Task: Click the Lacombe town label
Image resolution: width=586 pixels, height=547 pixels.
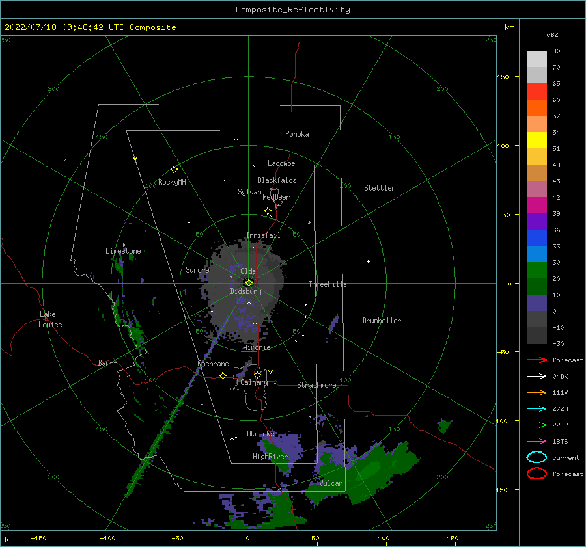Action: [281, 163]
